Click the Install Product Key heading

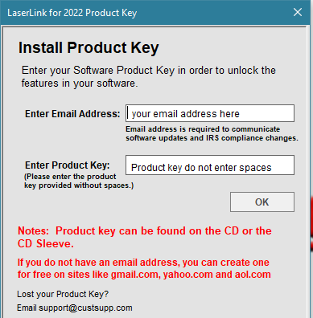pyautogui.click(x=89, y=48)
